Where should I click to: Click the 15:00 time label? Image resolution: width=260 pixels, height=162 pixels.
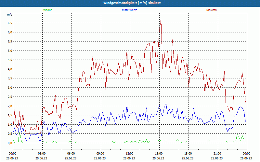pyautogui.click(x=159, y=154)
